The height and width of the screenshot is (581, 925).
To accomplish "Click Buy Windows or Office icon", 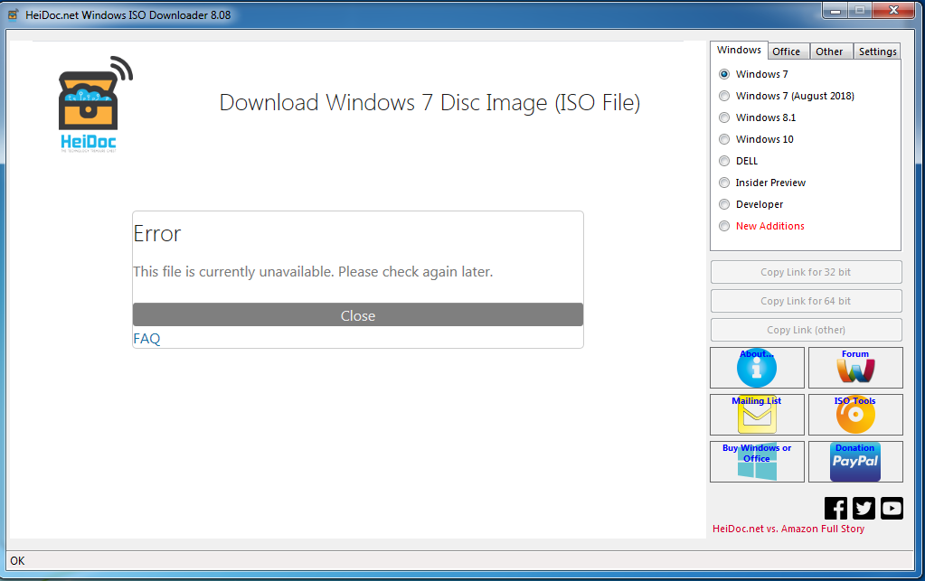I will coord(757,462).
